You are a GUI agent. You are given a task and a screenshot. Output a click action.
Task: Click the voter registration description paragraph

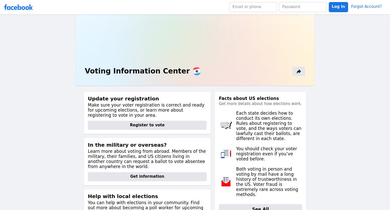(x=146, y=110)
